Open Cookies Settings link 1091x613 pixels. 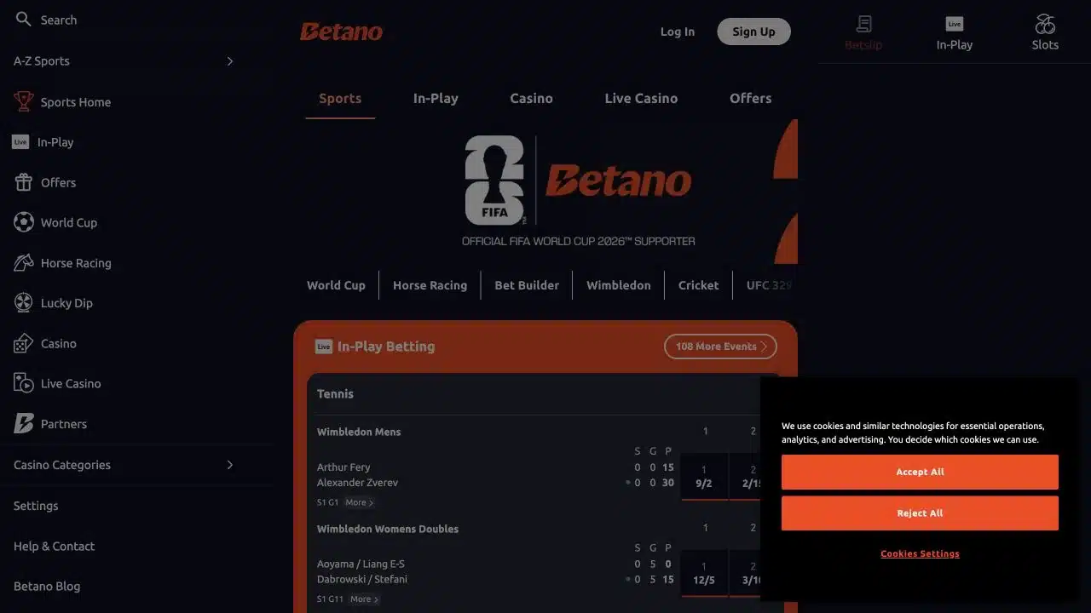point(920,553)
